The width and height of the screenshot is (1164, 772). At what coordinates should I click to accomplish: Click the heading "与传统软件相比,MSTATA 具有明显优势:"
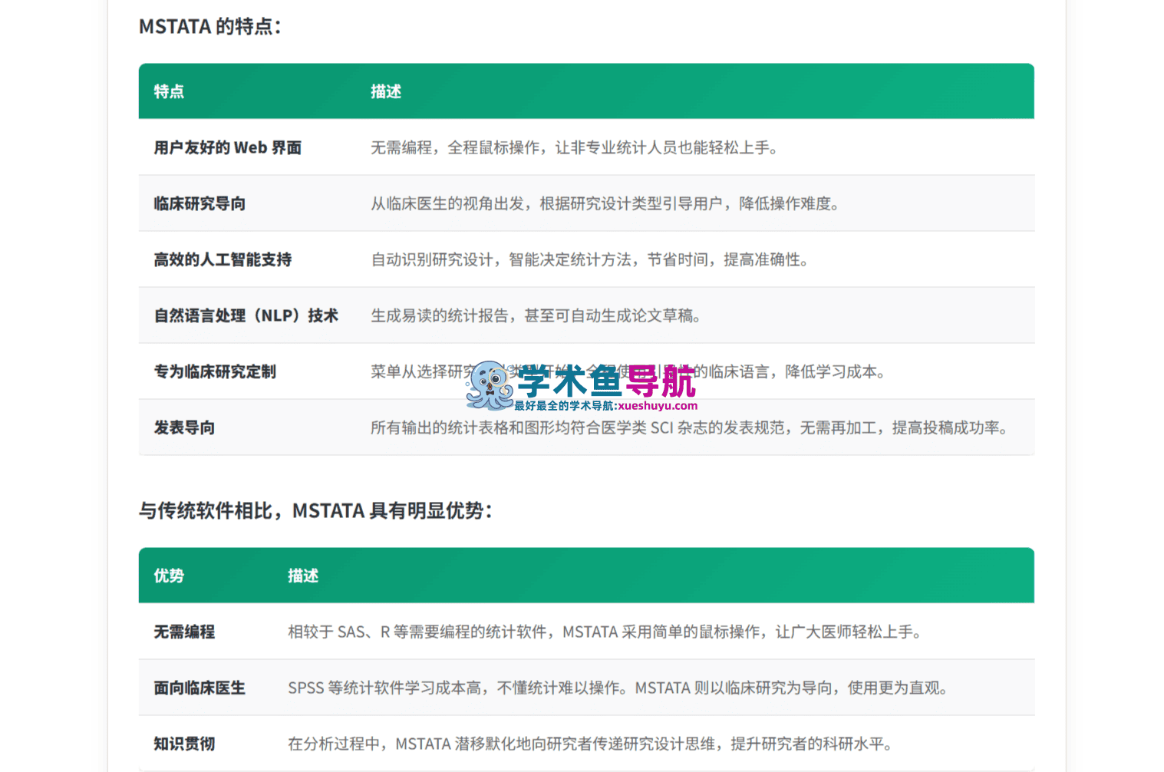(316, 510)
